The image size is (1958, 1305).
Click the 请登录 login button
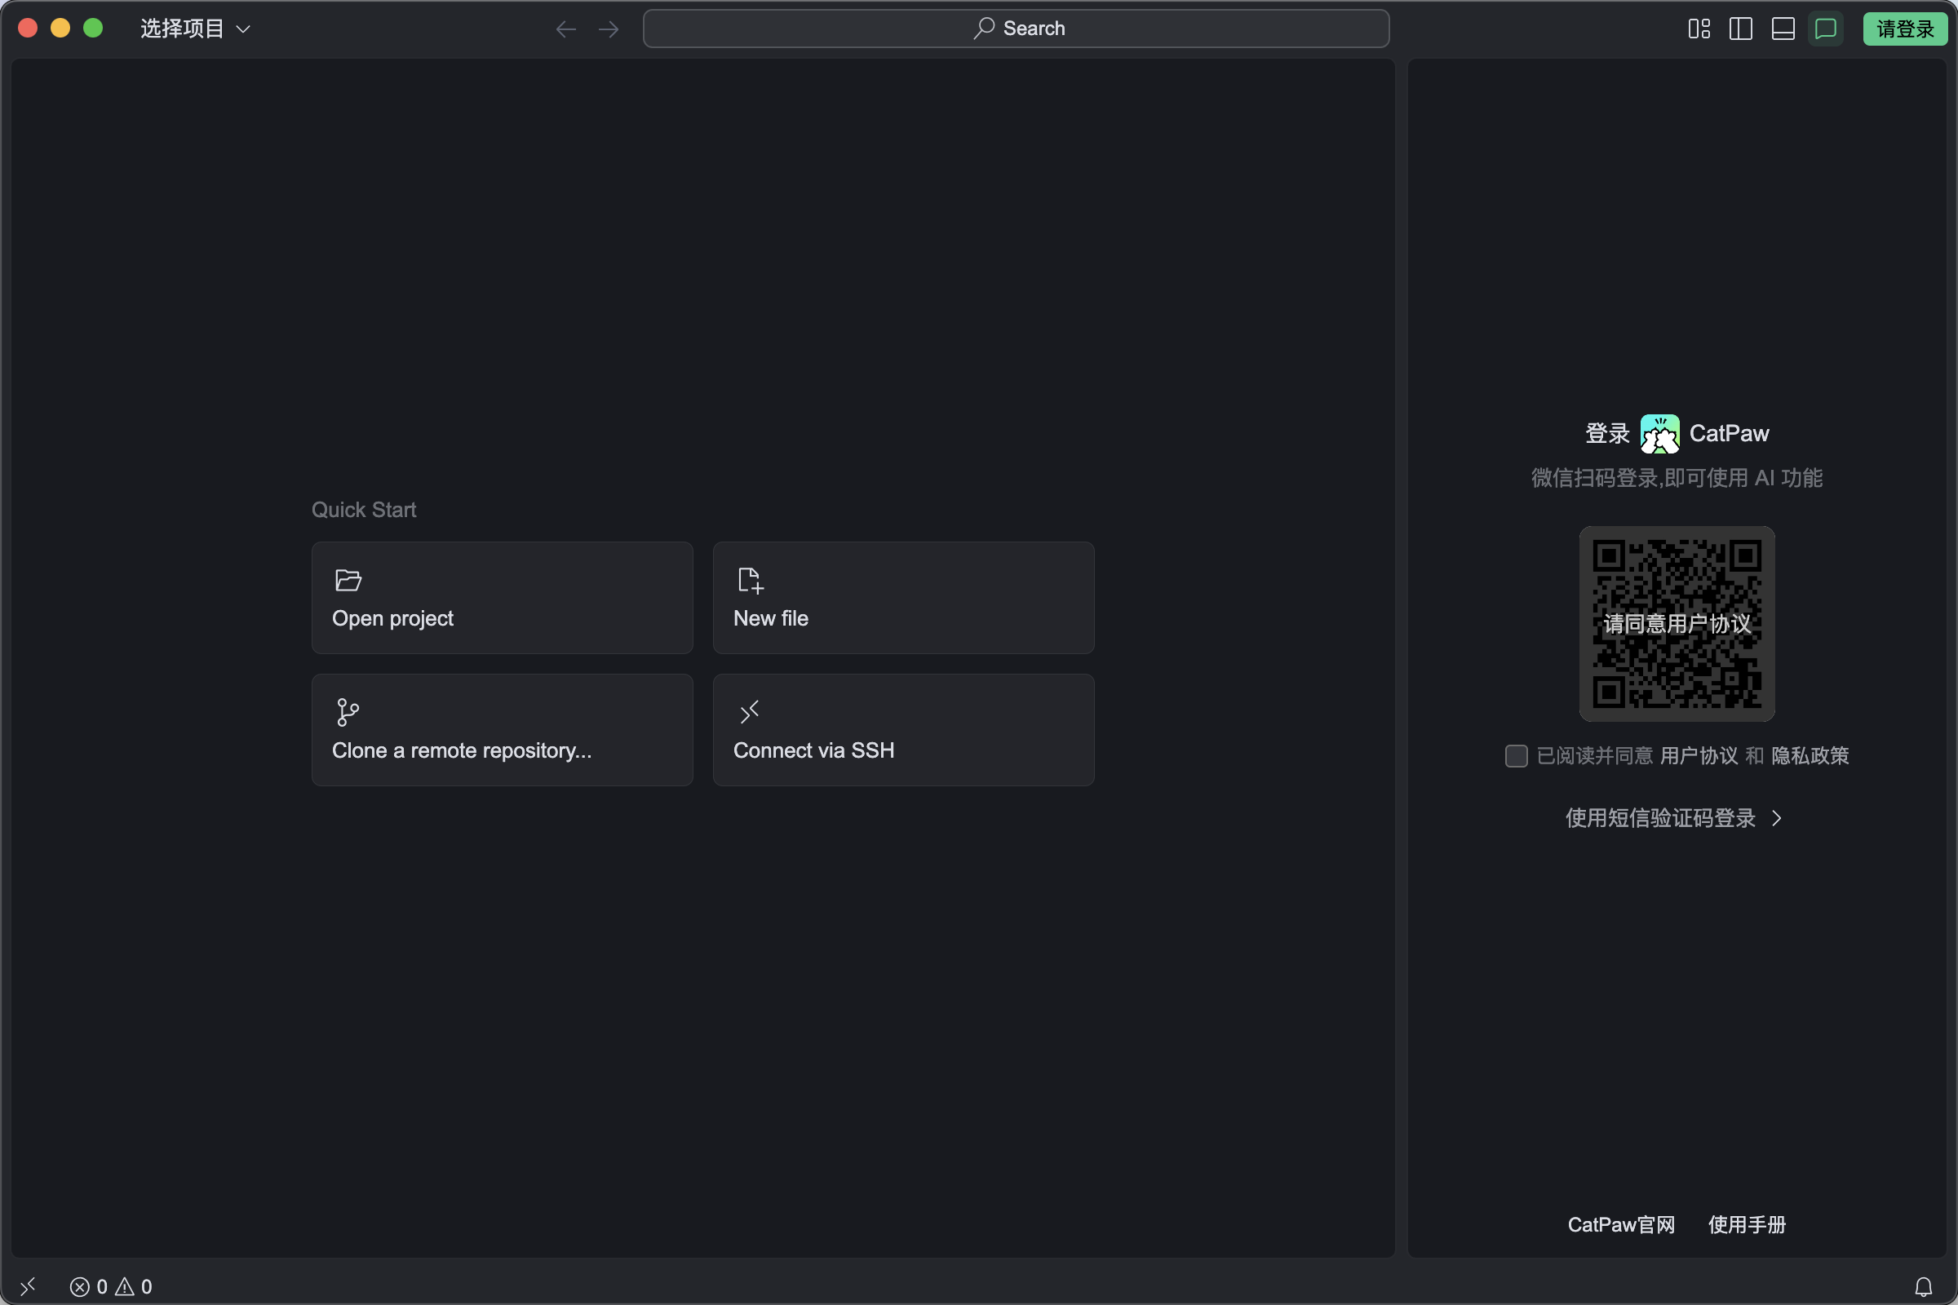(1905, 29)
